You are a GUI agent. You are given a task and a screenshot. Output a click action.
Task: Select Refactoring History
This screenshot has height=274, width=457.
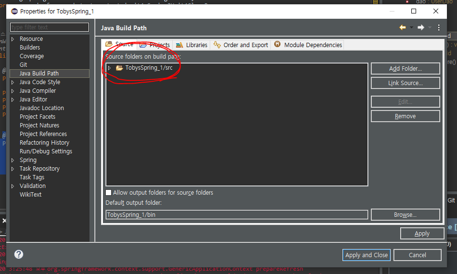coord(44,143)
